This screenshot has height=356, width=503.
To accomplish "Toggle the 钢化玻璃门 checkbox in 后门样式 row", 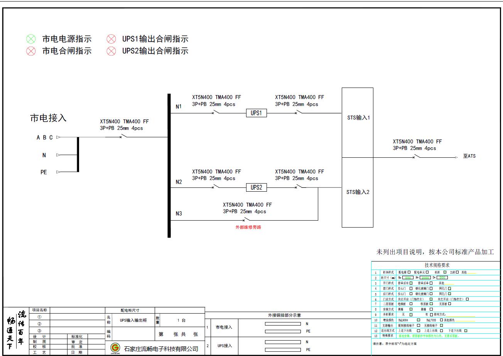I will [x=431, y=294].
